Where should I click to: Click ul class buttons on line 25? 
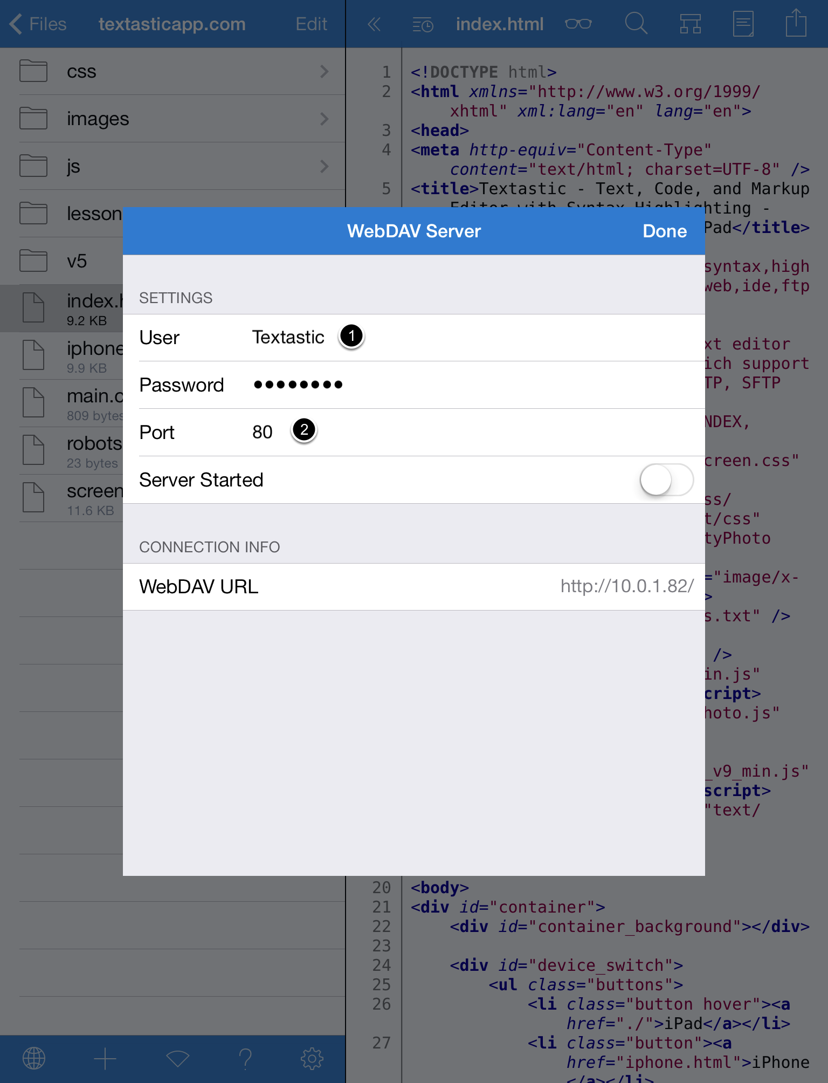586,985
